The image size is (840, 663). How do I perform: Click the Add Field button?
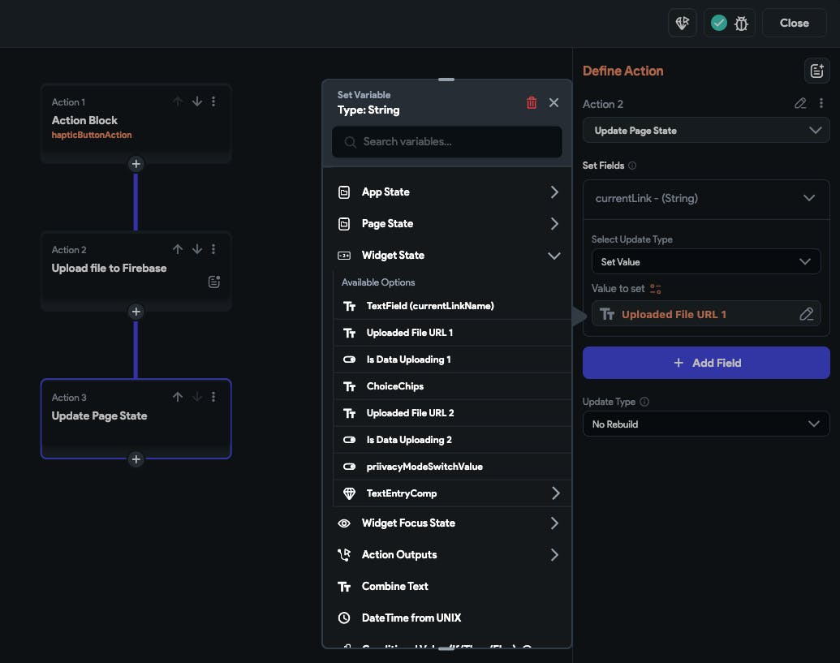[706, 363]
